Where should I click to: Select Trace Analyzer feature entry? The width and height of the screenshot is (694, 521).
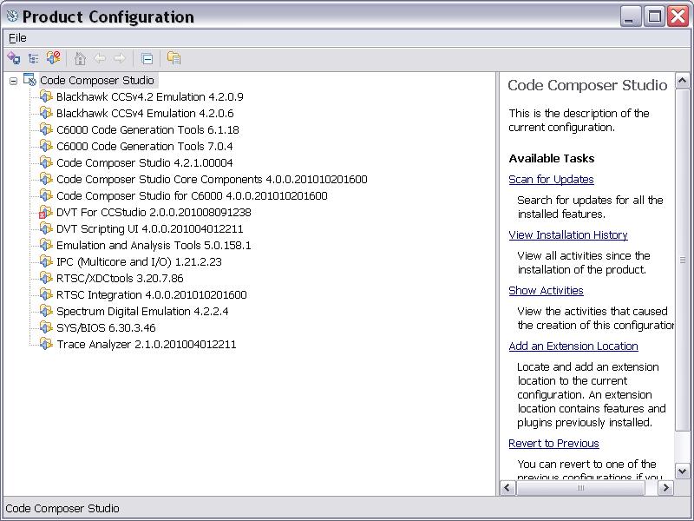[146, 345]
